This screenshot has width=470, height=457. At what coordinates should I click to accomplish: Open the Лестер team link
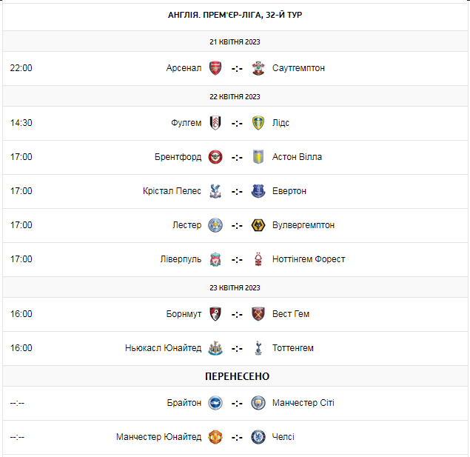(187, 225)
